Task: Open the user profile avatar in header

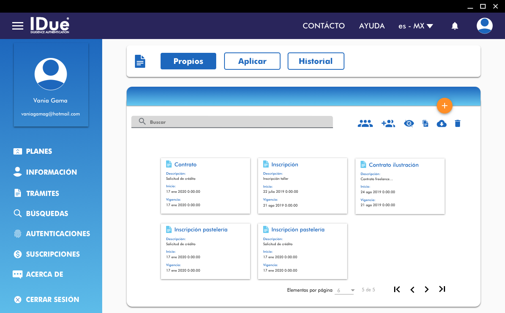Action: (x=484, y=26)
